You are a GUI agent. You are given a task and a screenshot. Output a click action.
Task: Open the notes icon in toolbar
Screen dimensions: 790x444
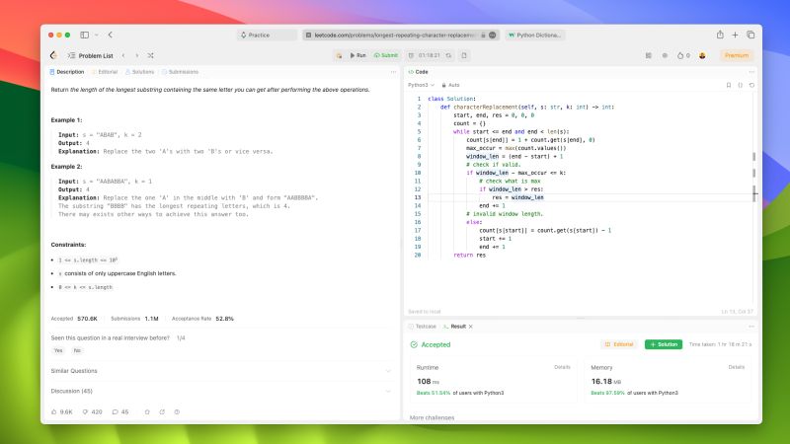[x=464, y=55]
